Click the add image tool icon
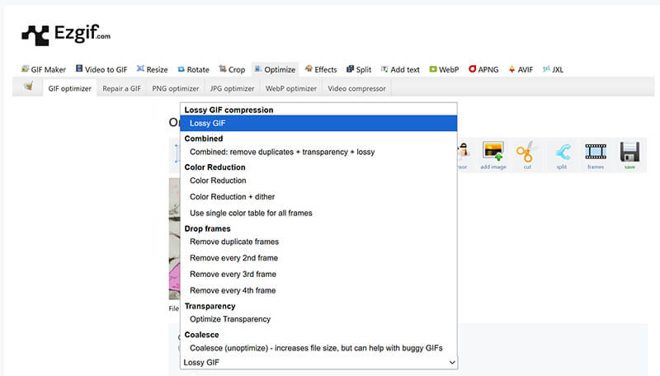The image size is (660, 376). pos(493,153)
